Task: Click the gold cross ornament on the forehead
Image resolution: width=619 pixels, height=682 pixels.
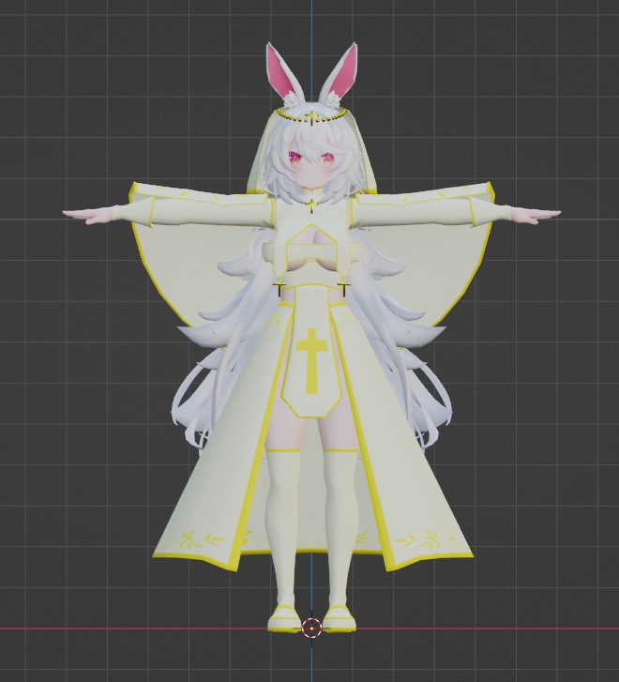Action: coord(311,117)
